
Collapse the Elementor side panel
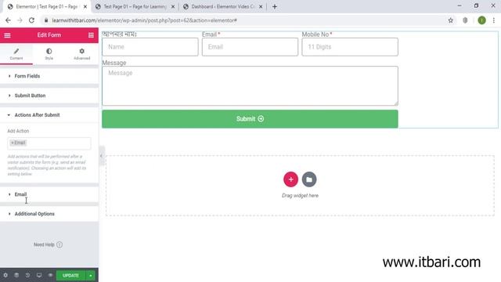[101, 156]
